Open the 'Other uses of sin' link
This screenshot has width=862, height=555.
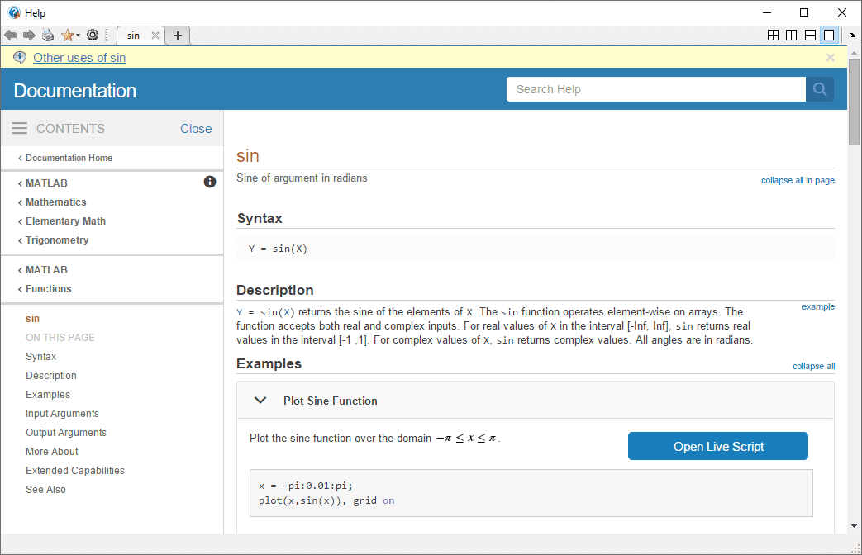(79, 58)
